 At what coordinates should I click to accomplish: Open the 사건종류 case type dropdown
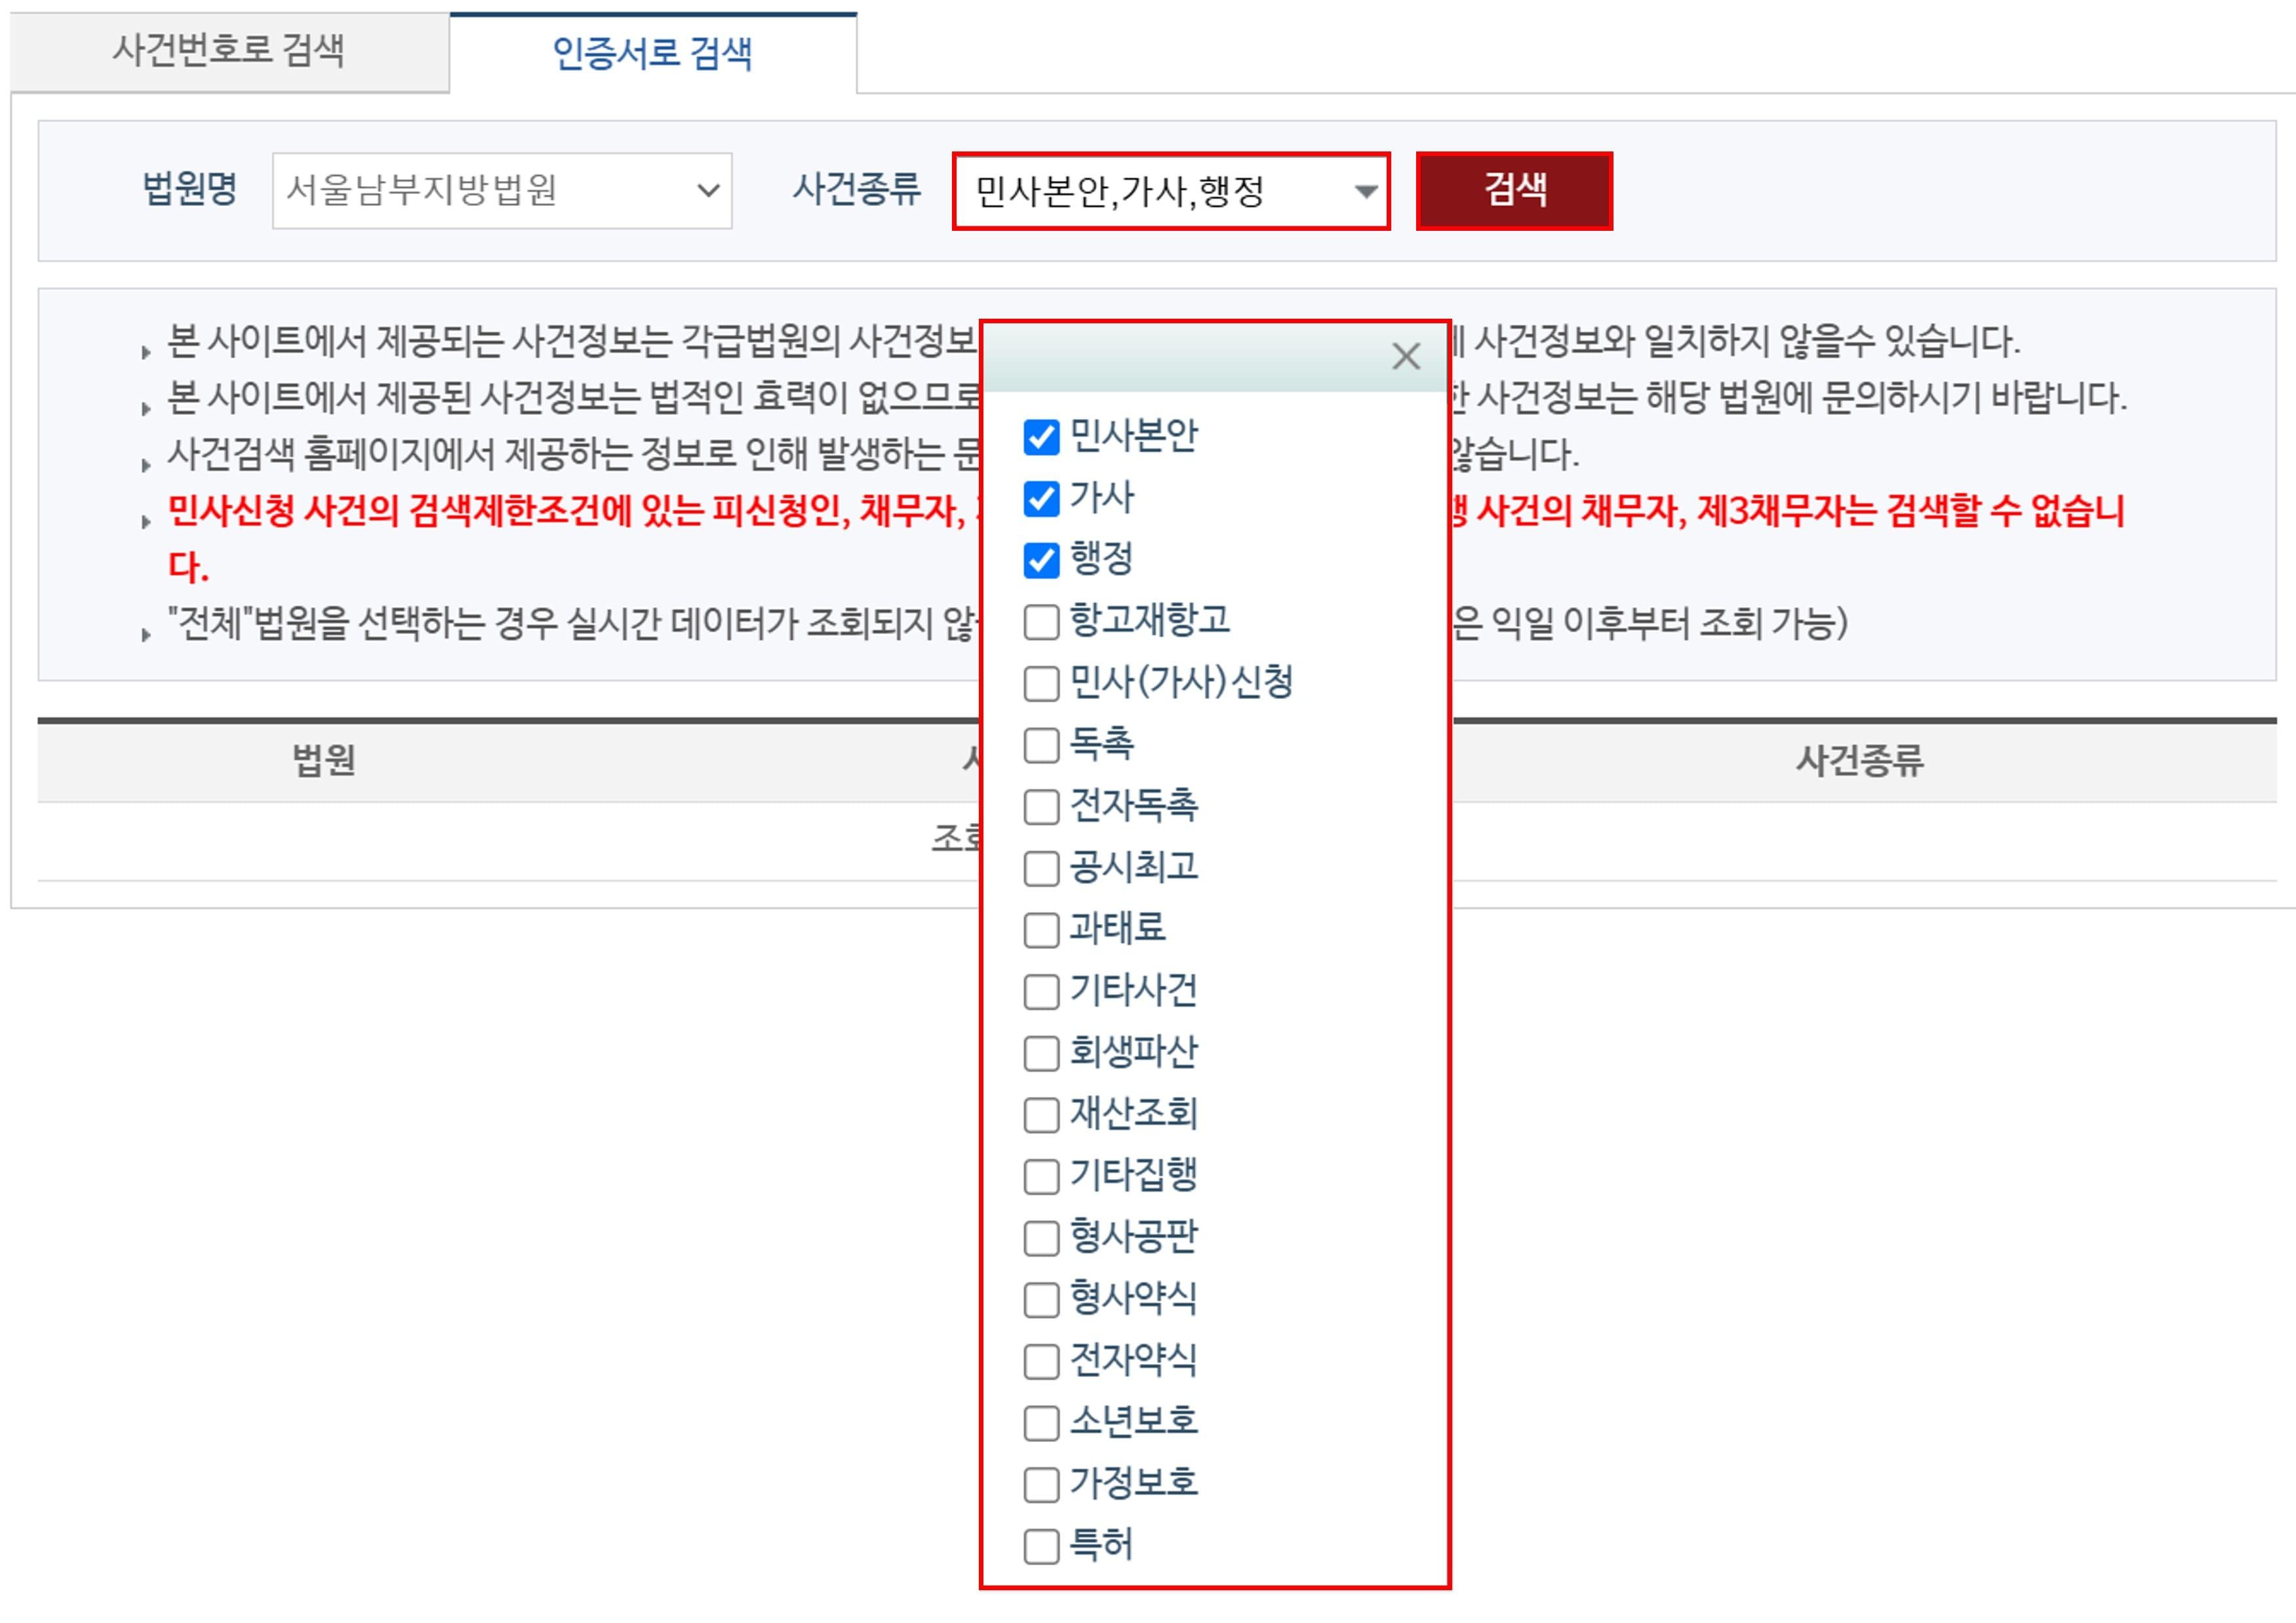click(x=1171, y=191)
